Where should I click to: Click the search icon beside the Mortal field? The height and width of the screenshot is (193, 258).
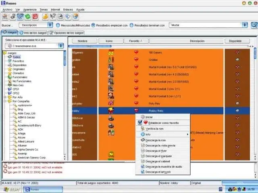point(254,25)
